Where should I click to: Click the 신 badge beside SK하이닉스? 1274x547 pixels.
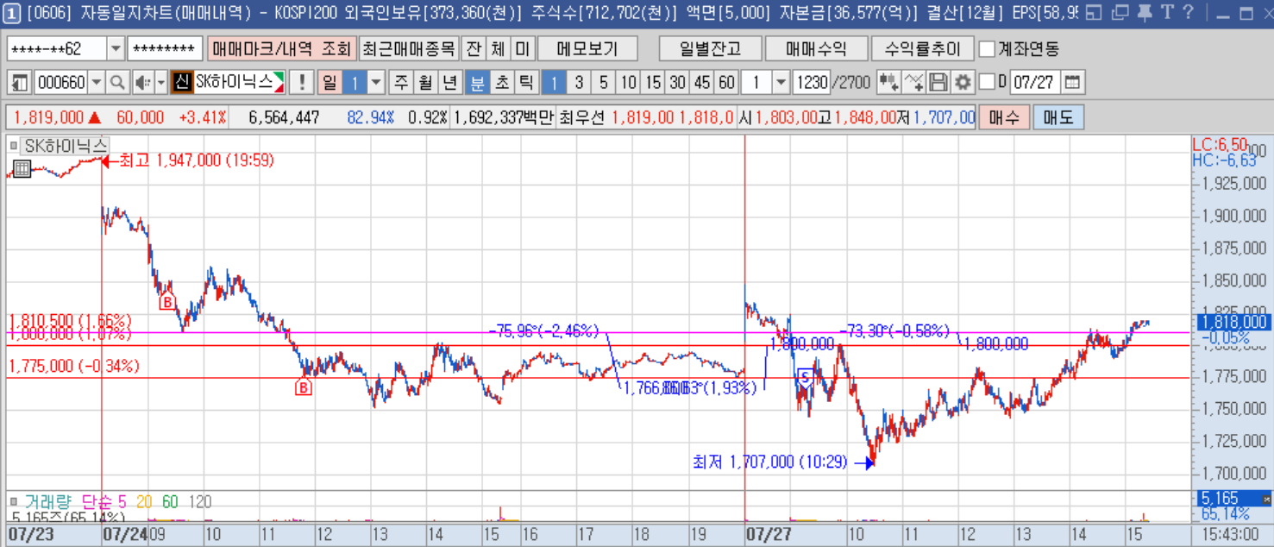click(x=182, y=83)
